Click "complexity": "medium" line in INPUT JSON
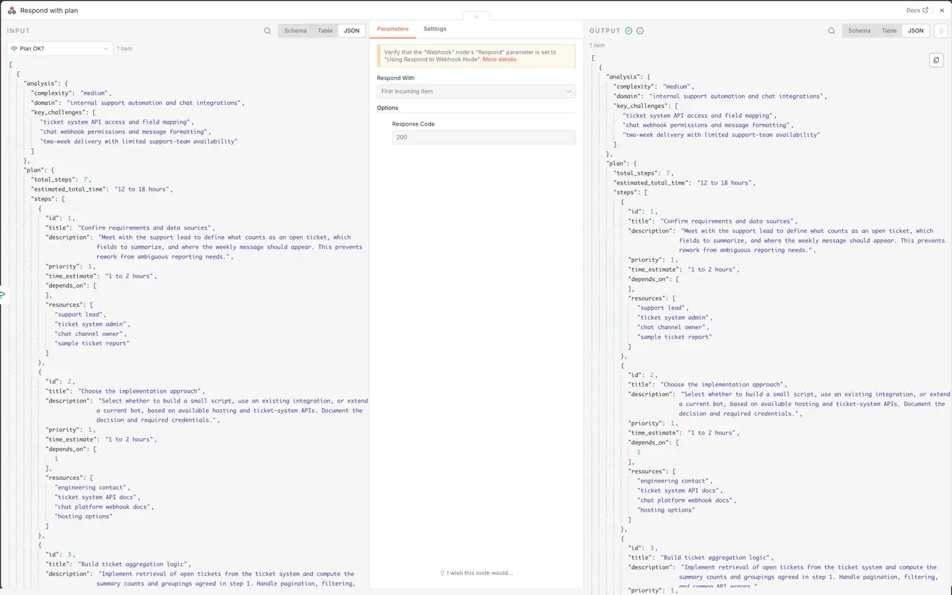This screenshot has width=952, height=595. pos(71,93)
